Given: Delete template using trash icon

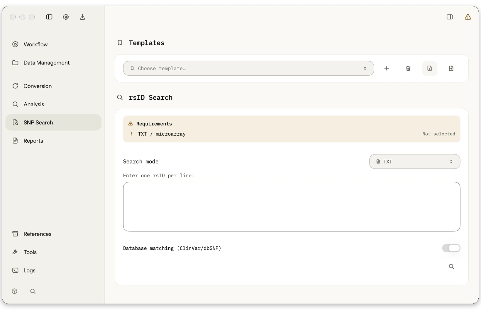Looking at the screenshot, I should point(408,68).
